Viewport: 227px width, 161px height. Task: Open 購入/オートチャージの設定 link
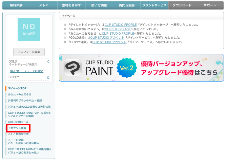pyautogui.click(x=26, y=71)
